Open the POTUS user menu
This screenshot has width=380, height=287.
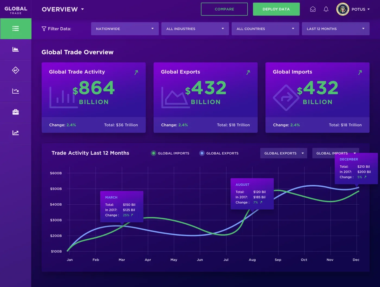pyautogui.click(x=361, y=9)
